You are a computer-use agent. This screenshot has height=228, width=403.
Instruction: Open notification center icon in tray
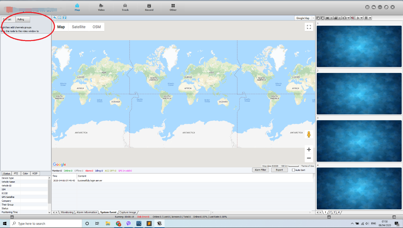397,224
